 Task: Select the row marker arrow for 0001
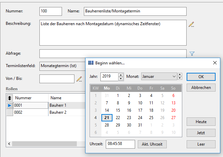pos(10,105)
